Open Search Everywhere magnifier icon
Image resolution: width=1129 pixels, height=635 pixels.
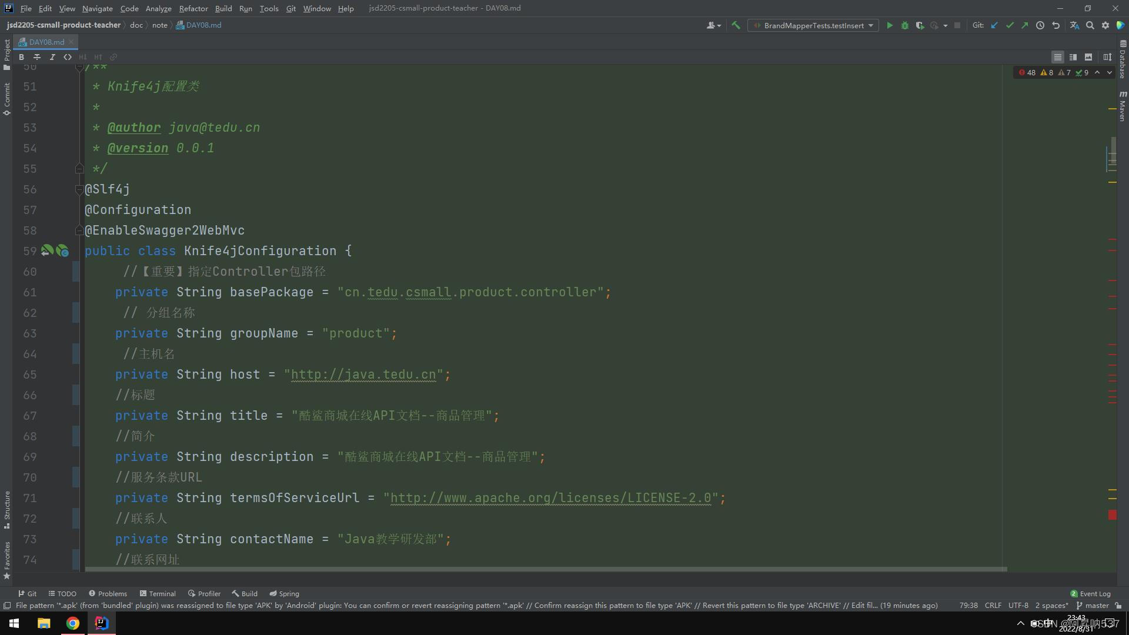[x=1090, y=25]
